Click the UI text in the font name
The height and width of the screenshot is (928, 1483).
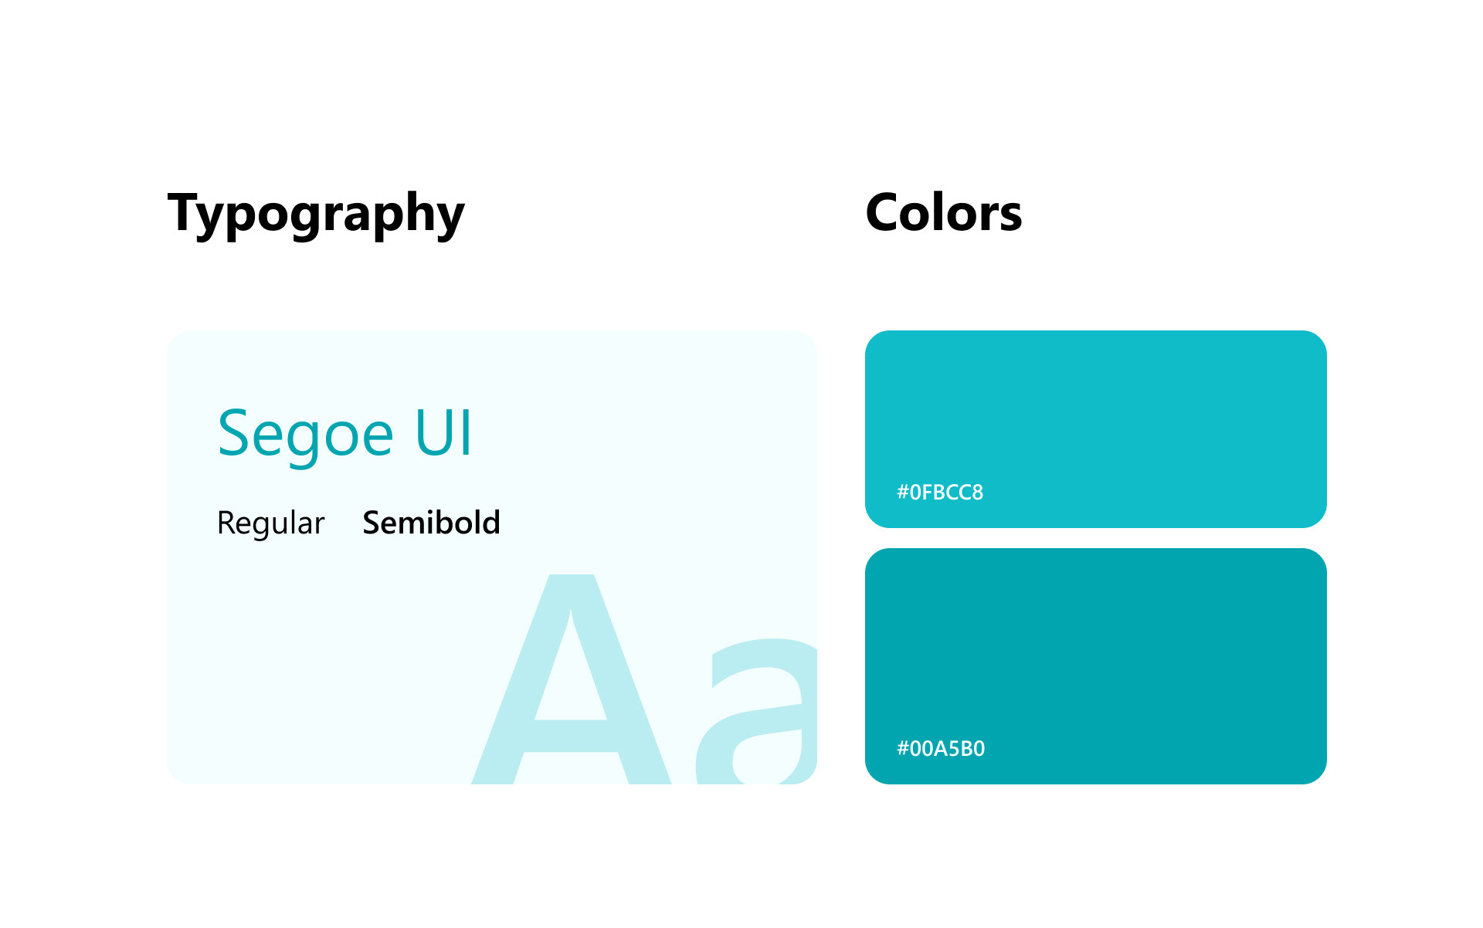(443, 433)
